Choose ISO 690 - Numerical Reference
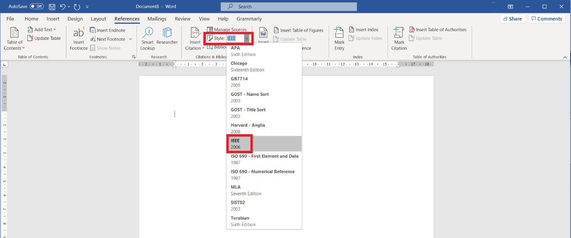571x238 pixels. click(x=264, y=174)
